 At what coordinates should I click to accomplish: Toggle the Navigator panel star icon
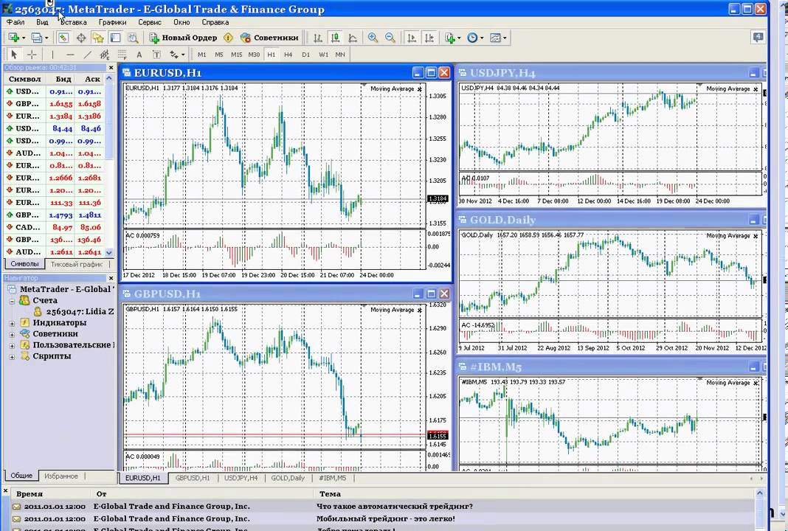click(97, 38)
